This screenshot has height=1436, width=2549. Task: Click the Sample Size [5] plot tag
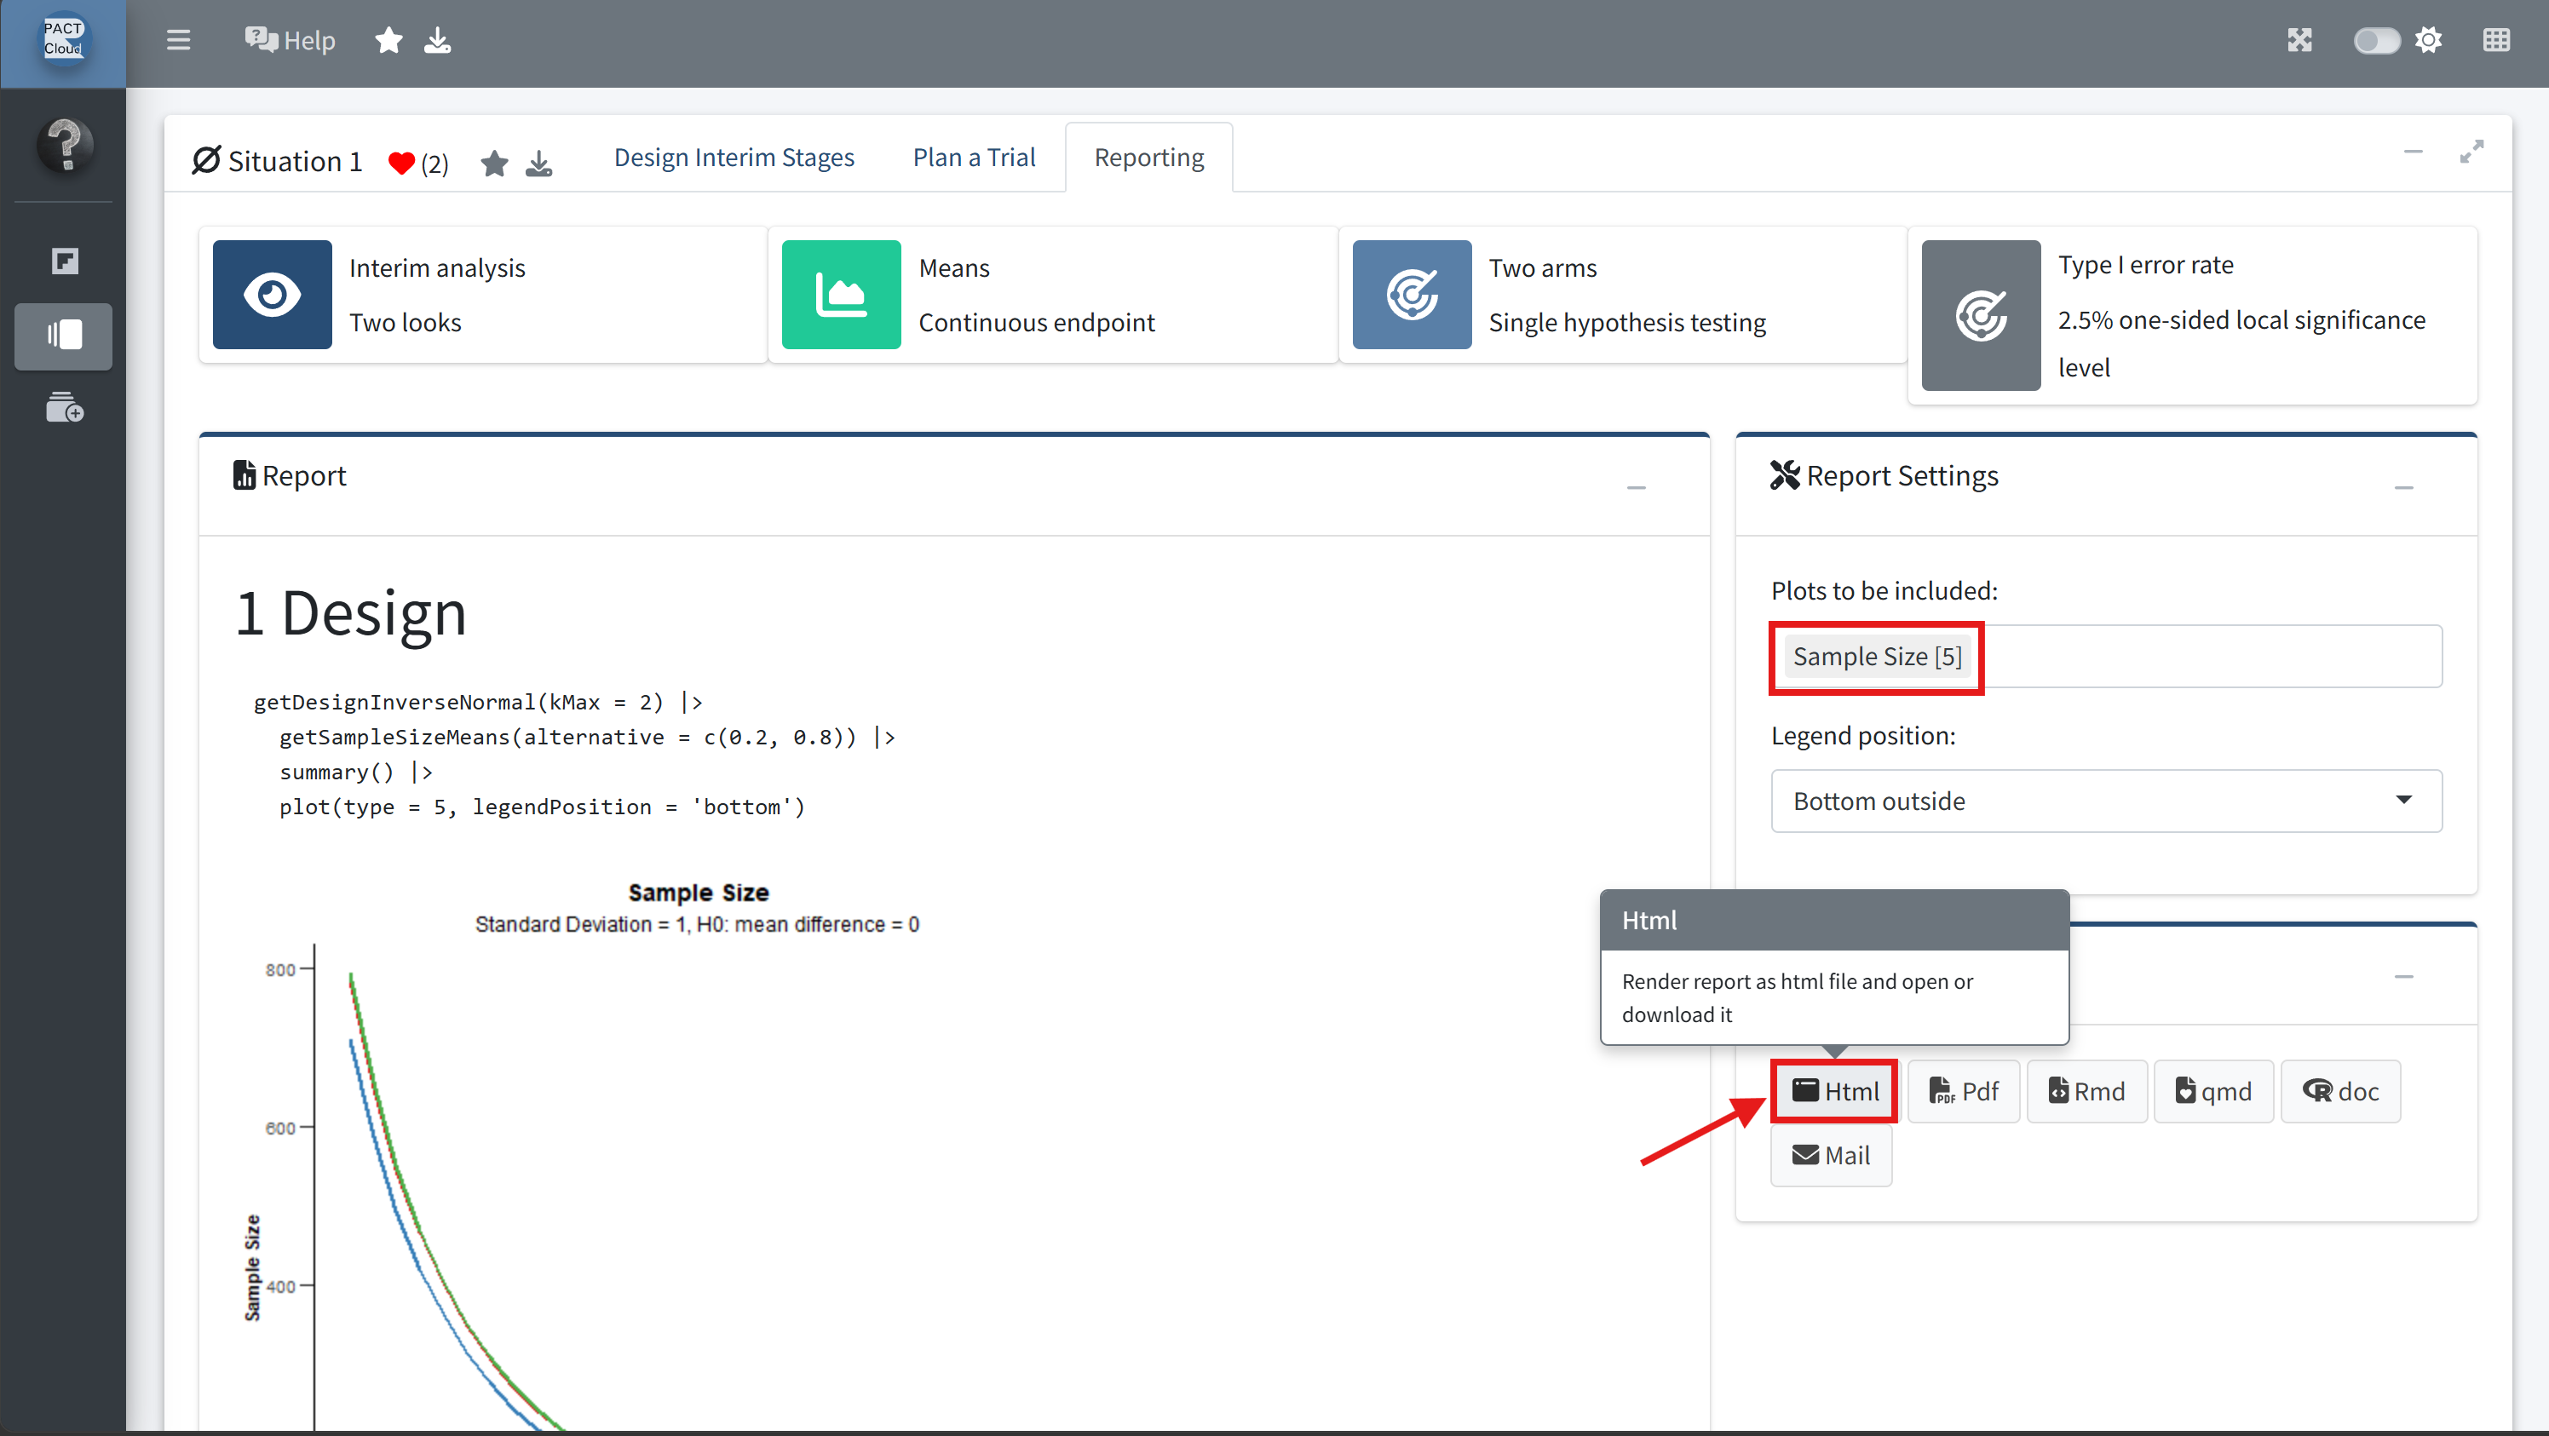click(1877, 657)
